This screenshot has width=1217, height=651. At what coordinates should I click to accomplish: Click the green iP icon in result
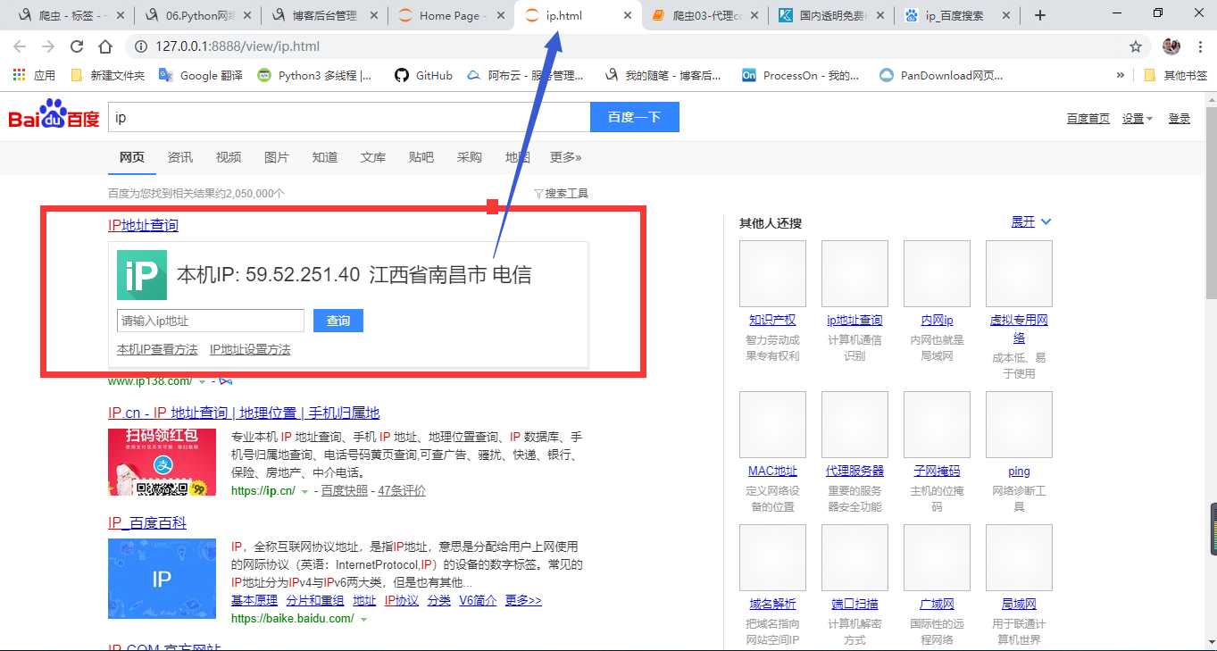point(142,274)
